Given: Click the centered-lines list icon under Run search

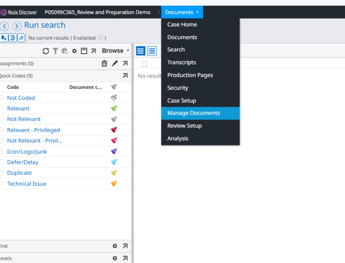Looking at the screenshot, I should point(13,38).
